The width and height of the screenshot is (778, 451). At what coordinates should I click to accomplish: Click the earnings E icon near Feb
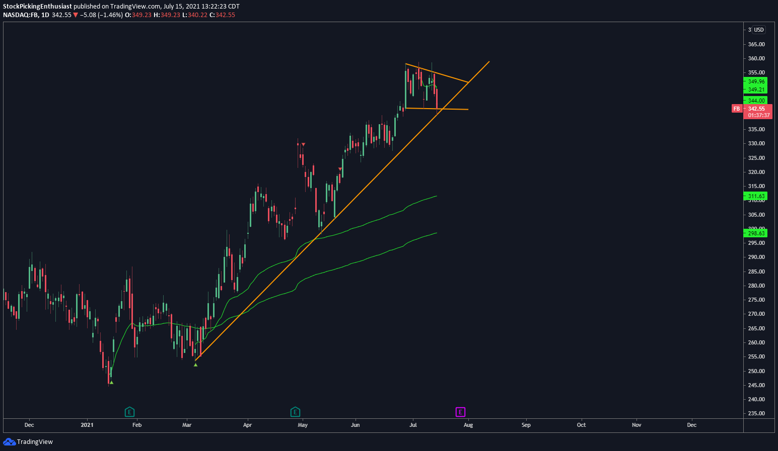[129, 412]
